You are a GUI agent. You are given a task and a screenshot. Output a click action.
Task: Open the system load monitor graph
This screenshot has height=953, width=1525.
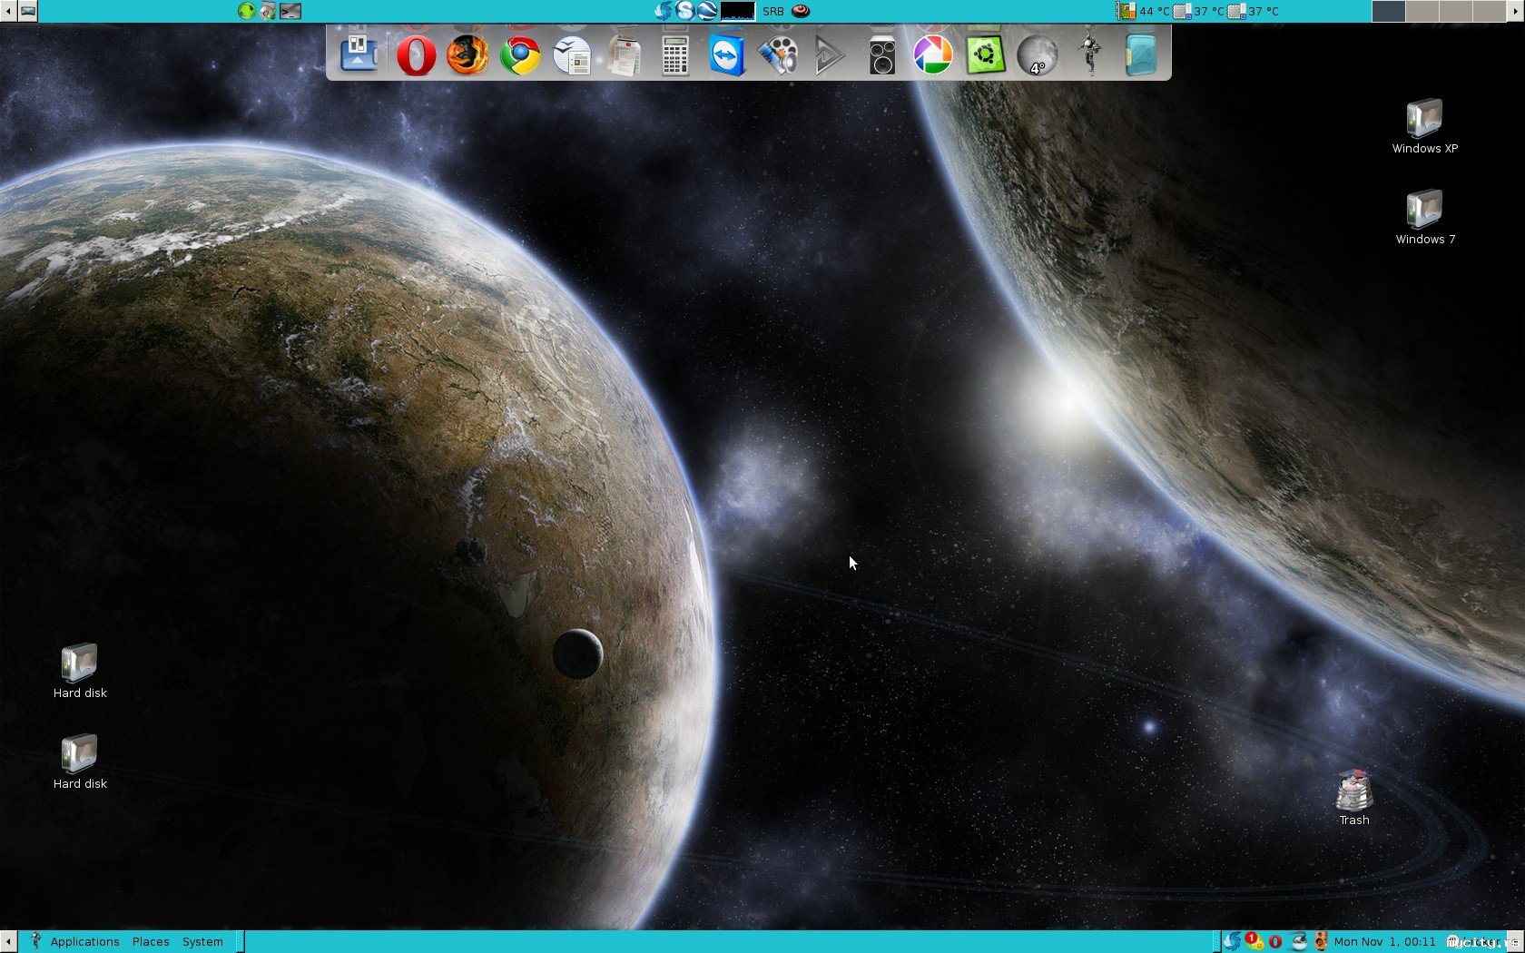click(x=737, y=11)
